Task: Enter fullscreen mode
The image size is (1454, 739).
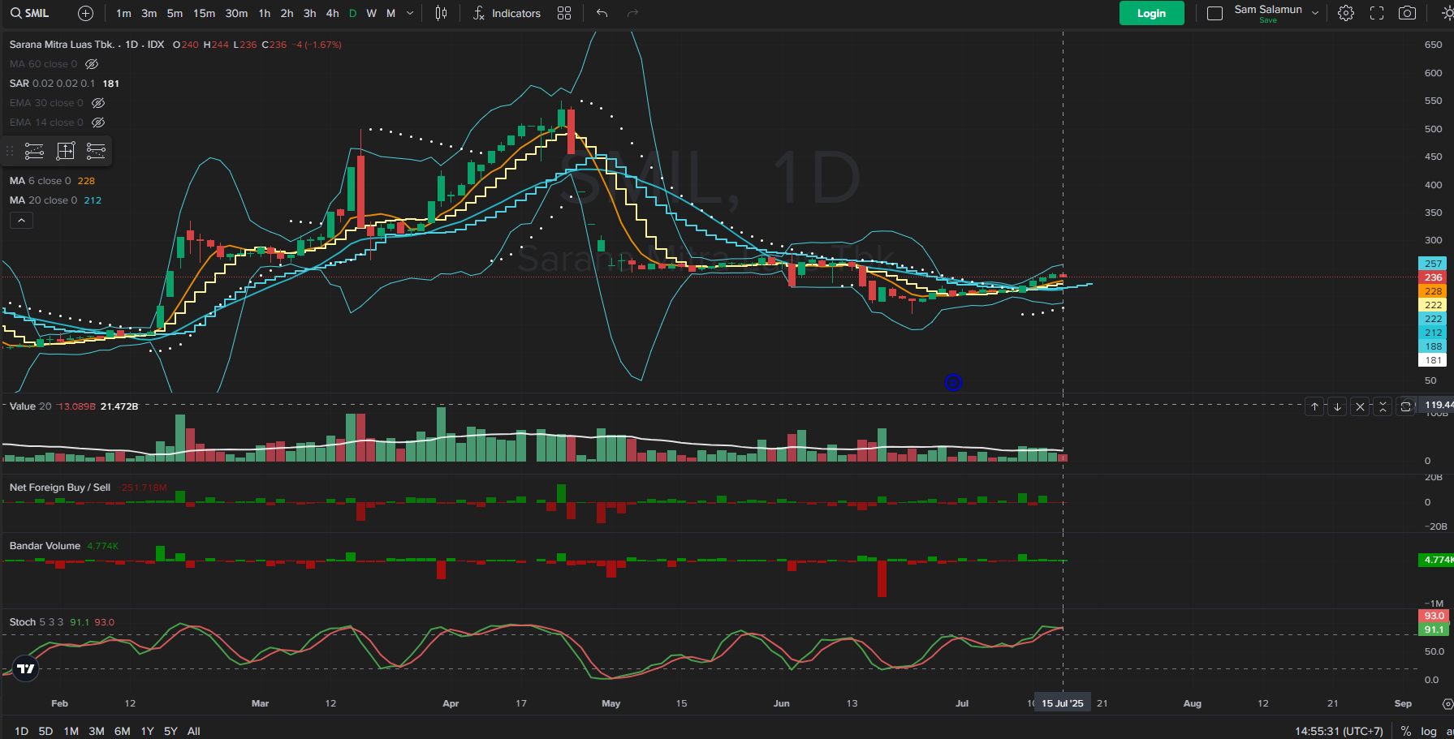Action: (1377, 13)
